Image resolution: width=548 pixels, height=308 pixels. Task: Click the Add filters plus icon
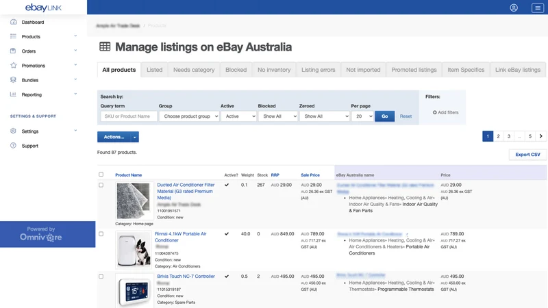point(435,112)
